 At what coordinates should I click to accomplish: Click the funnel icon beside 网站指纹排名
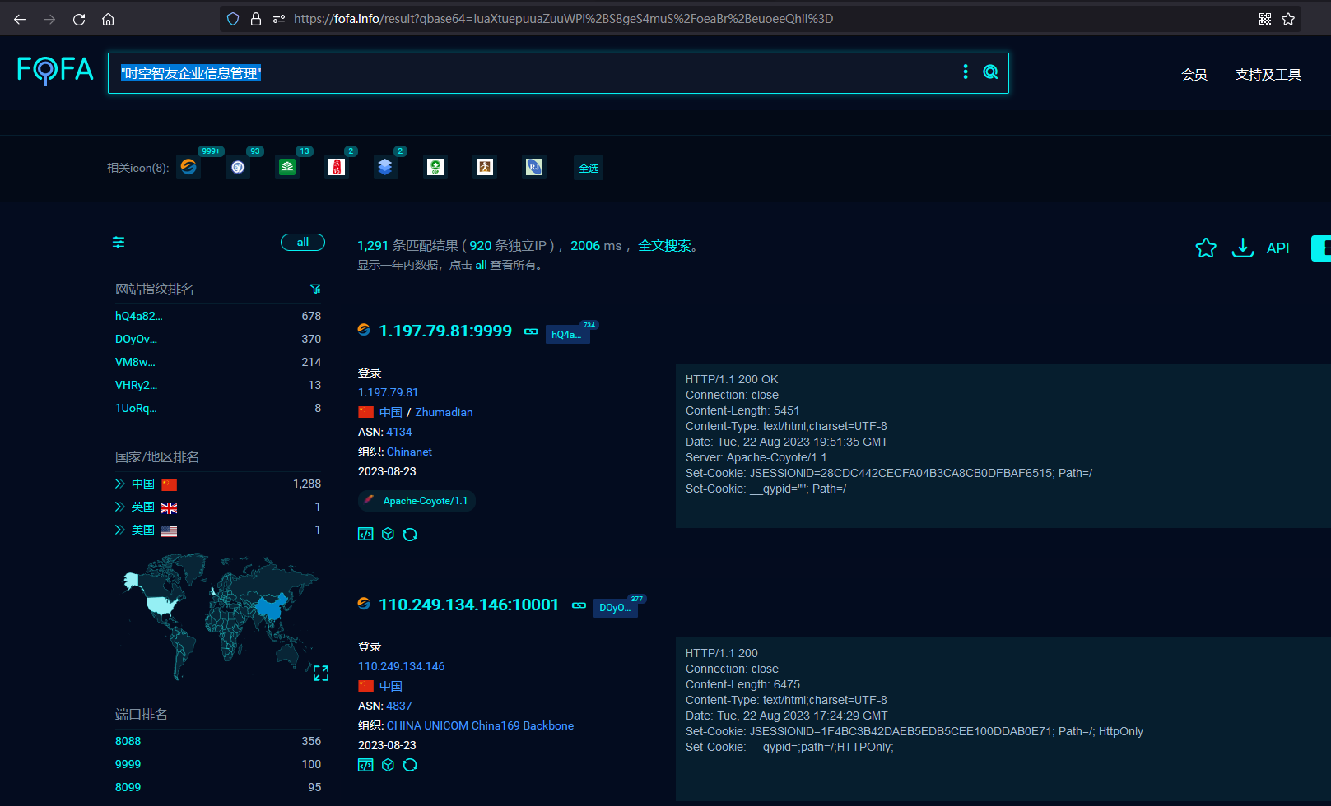coord(315,289)
